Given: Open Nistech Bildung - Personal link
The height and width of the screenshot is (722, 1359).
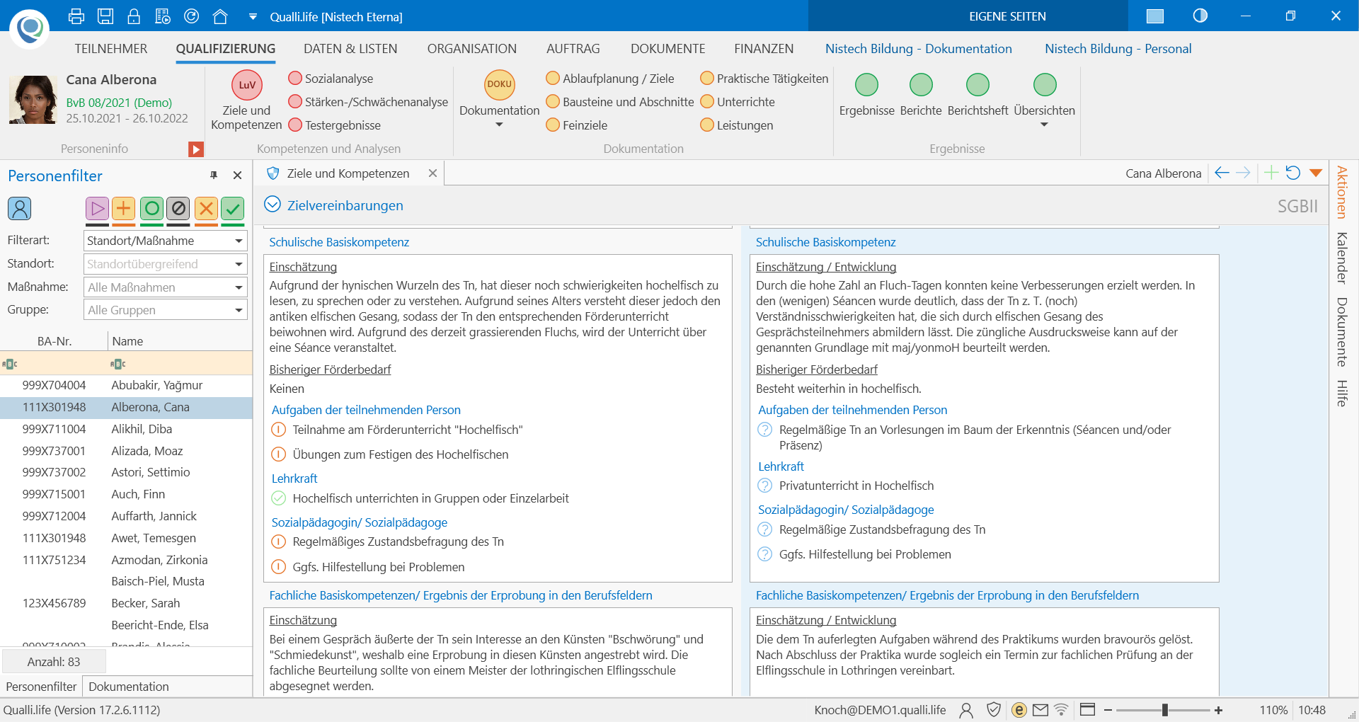Looking at the screenshot, I should tap(1118, 49).
